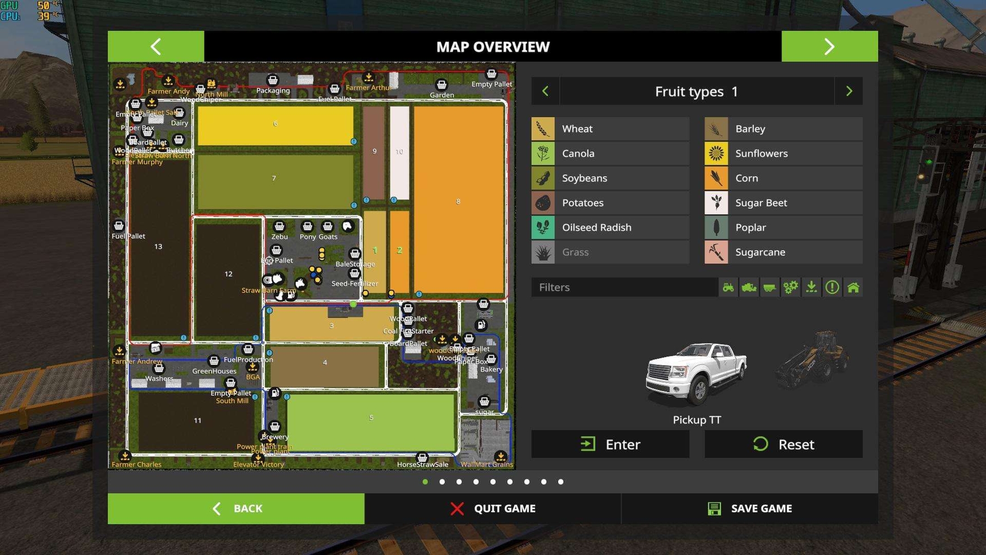
Task: Toggle the combine harvester map filter
Action: pos(749,287)
